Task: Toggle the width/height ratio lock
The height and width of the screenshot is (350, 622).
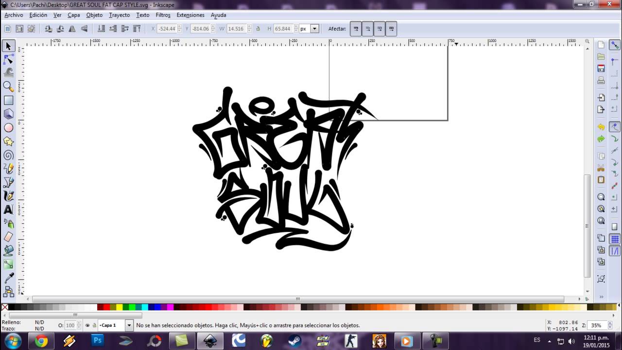Action: (258, 29)
